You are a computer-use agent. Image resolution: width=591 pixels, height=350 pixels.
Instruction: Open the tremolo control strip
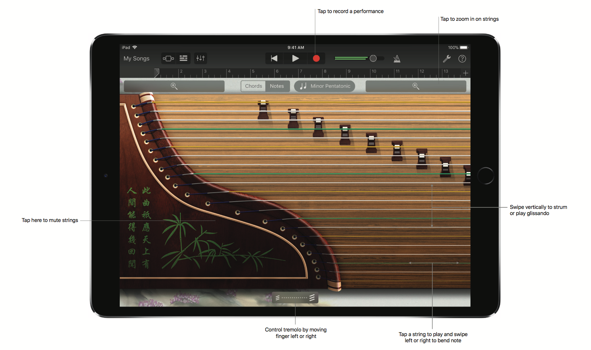click(x=295, y=297)
